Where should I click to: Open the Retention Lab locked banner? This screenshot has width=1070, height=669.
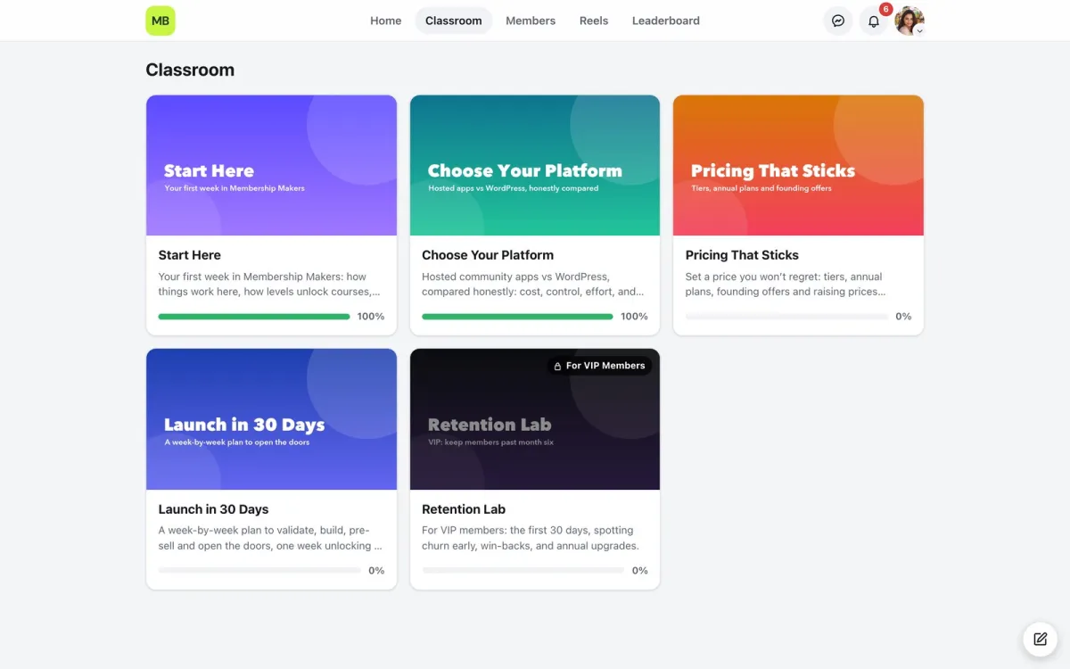[x=535, y=419]
